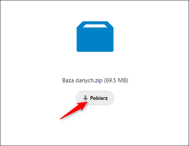Click the (69.5 MB) file size text
Screen dimensions: 189x146
pos(116,80)
